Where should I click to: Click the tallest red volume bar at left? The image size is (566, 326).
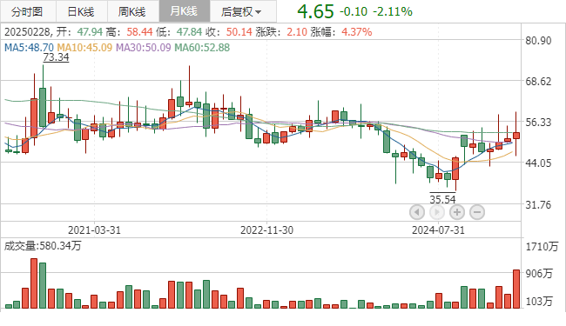click(x=34, y=283)
